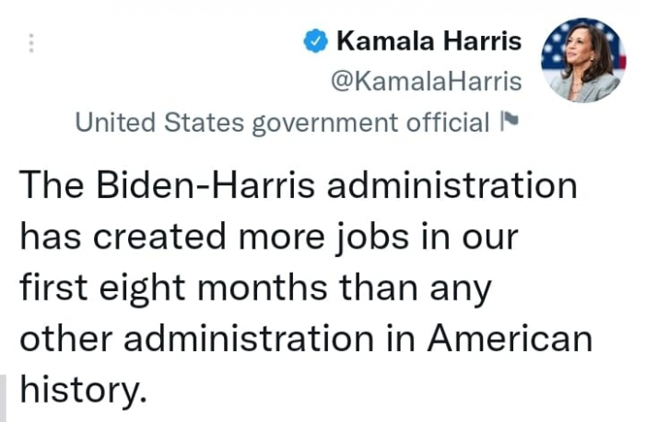Screen dimensions: 645x422
Task: Open the @KamalaHarris handle link
Action: click(426, 81)
